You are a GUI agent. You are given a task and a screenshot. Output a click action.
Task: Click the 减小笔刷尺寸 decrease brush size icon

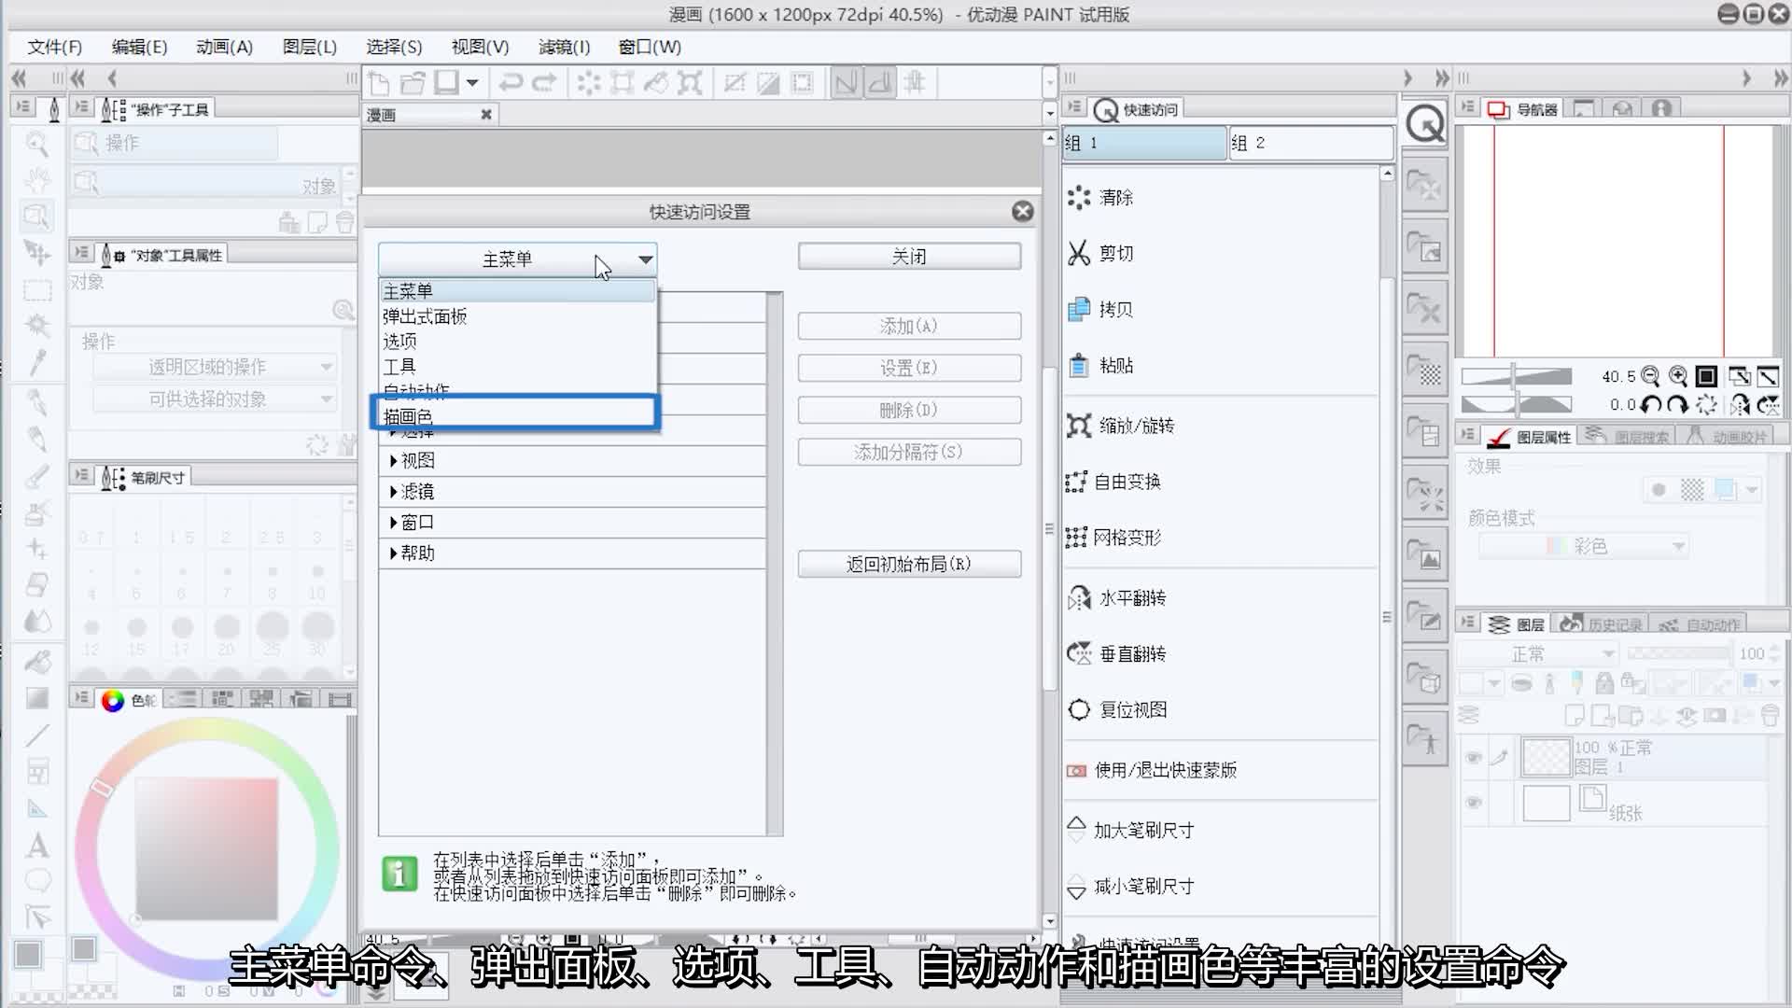[x=1076, y=887]
